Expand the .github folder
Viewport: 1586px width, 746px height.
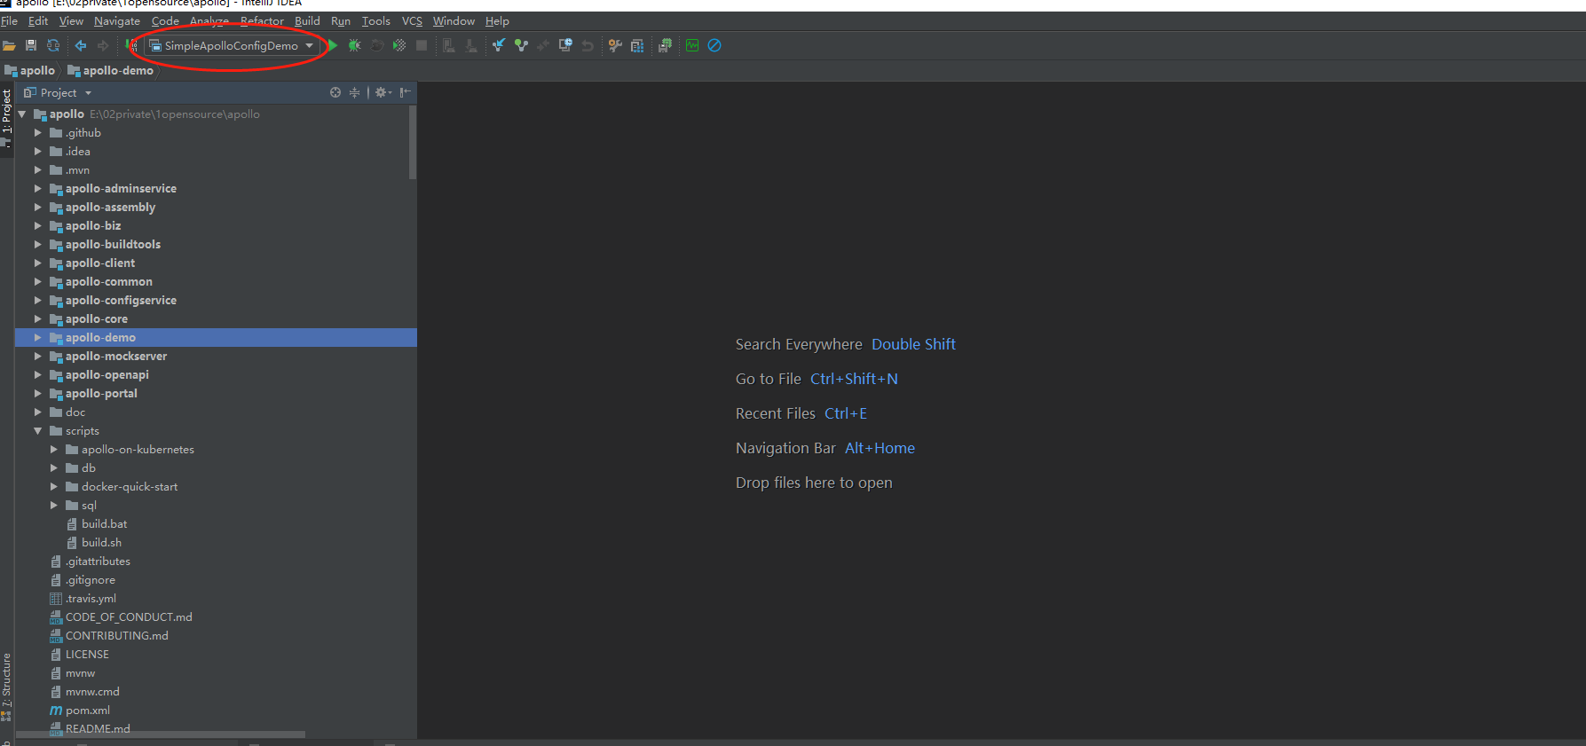pos(38,133)
